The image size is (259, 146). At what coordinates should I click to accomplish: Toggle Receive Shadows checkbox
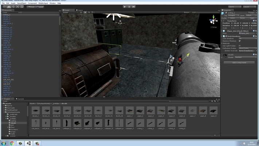pyautogui.click(x=240, y=41)
